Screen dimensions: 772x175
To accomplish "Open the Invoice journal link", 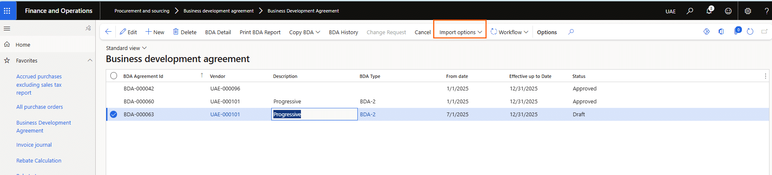I will pyautogui.click(x=34, y=145).
